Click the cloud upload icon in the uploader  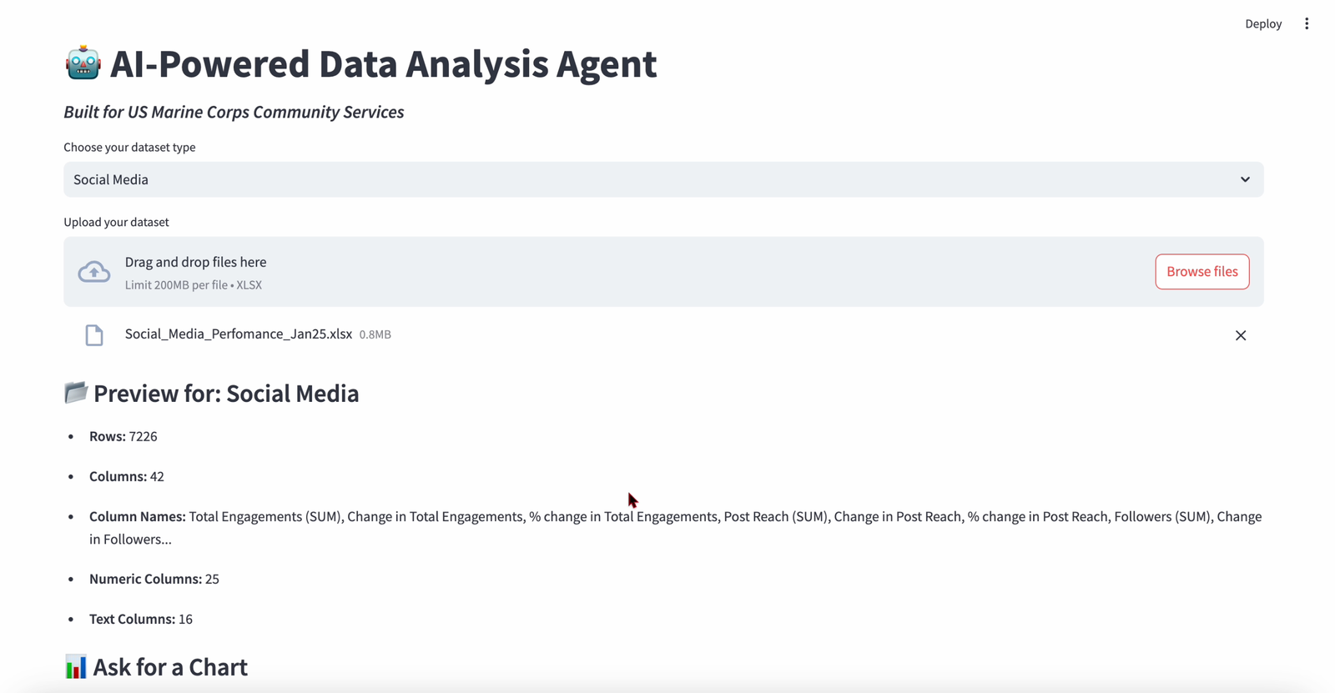tap(93, 271)
